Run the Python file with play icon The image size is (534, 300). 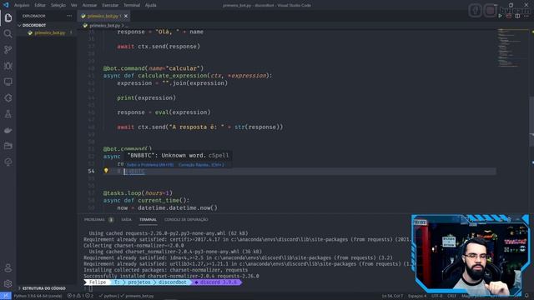click(501, 16)
